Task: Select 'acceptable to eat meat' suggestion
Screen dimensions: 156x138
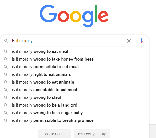Action: 44,90
